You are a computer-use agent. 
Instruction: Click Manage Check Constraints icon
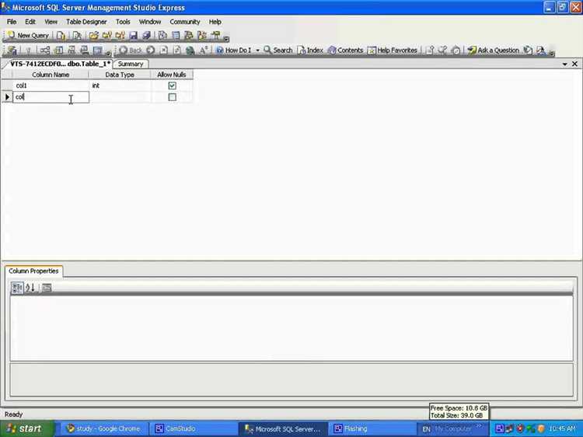click(x=97, y=51)
